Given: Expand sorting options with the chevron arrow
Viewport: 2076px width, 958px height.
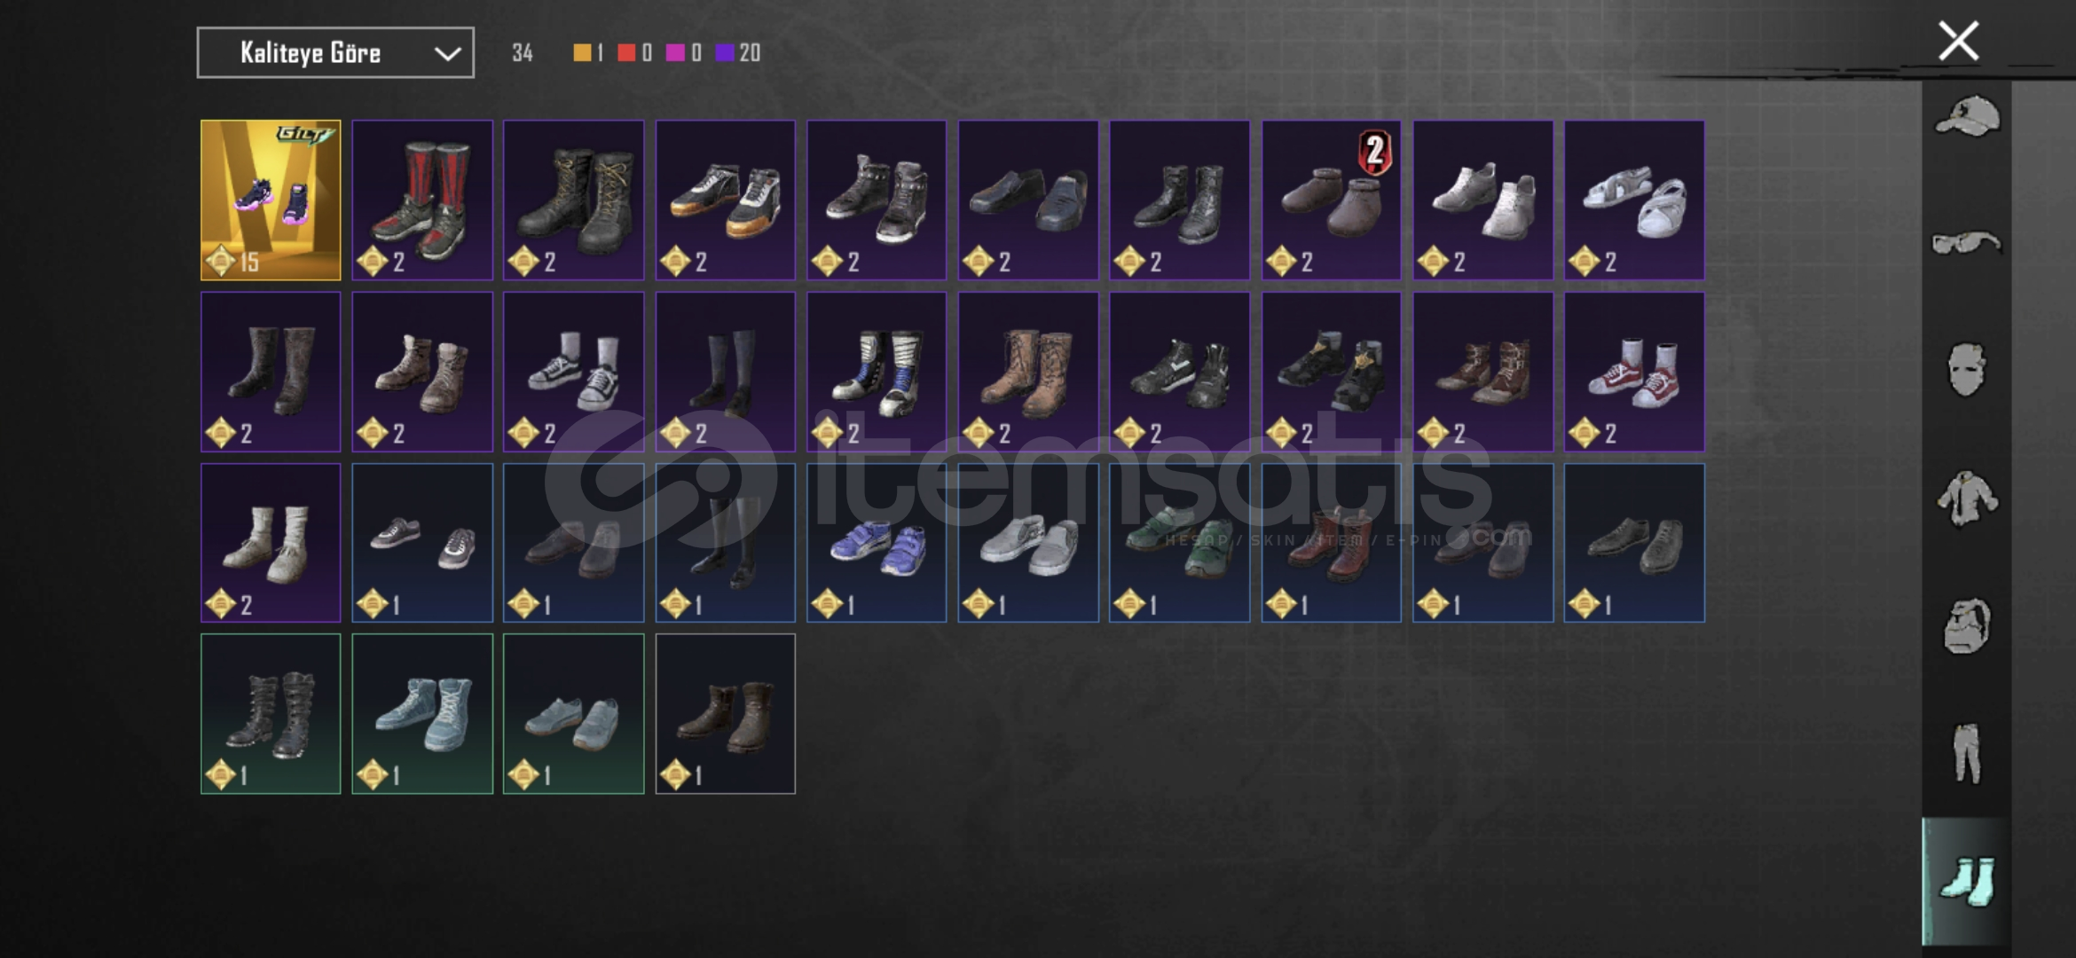Looking at the screenshot, I should pyautogui.click(x=448, y=54).
